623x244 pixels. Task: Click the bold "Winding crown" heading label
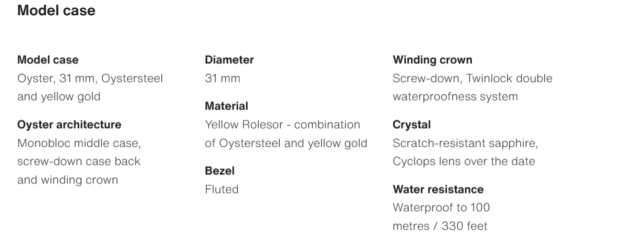click(x=432, y=60)
